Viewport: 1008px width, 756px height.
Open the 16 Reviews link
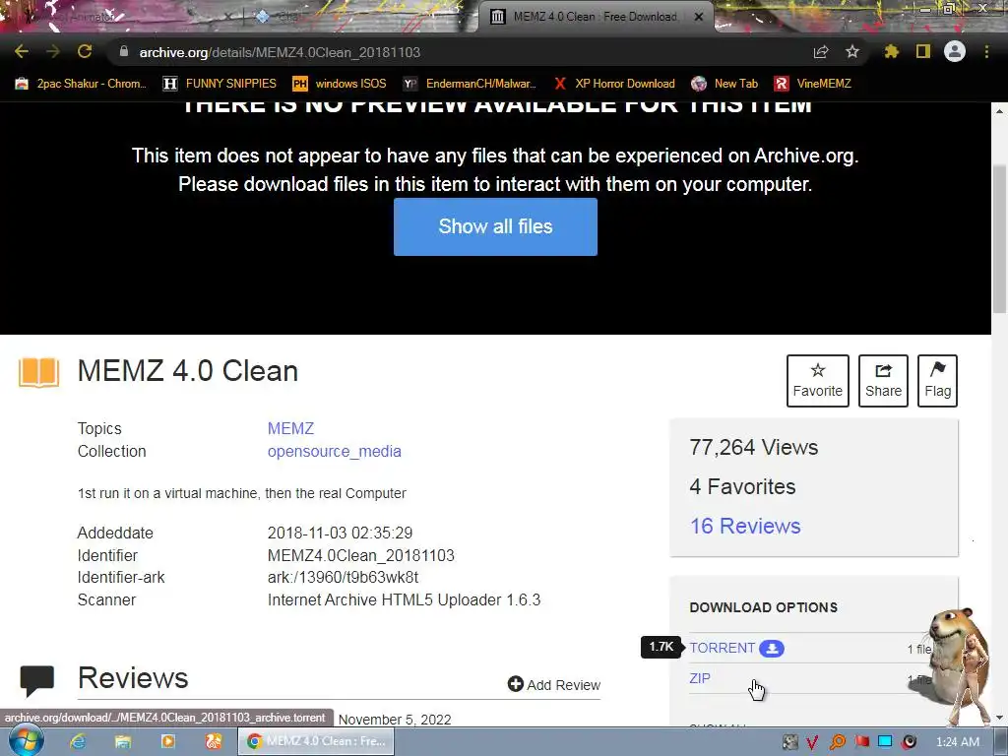pyautogui.click(x=745, y=526)
